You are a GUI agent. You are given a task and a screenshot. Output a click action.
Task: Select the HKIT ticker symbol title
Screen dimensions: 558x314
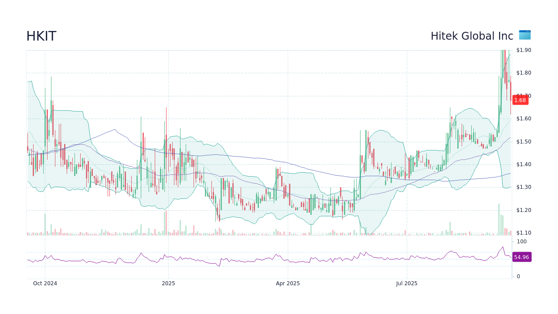click(41, 36)
